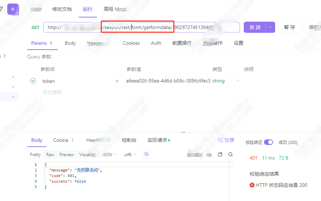Select the Cookies tab

tap(131, 43)
